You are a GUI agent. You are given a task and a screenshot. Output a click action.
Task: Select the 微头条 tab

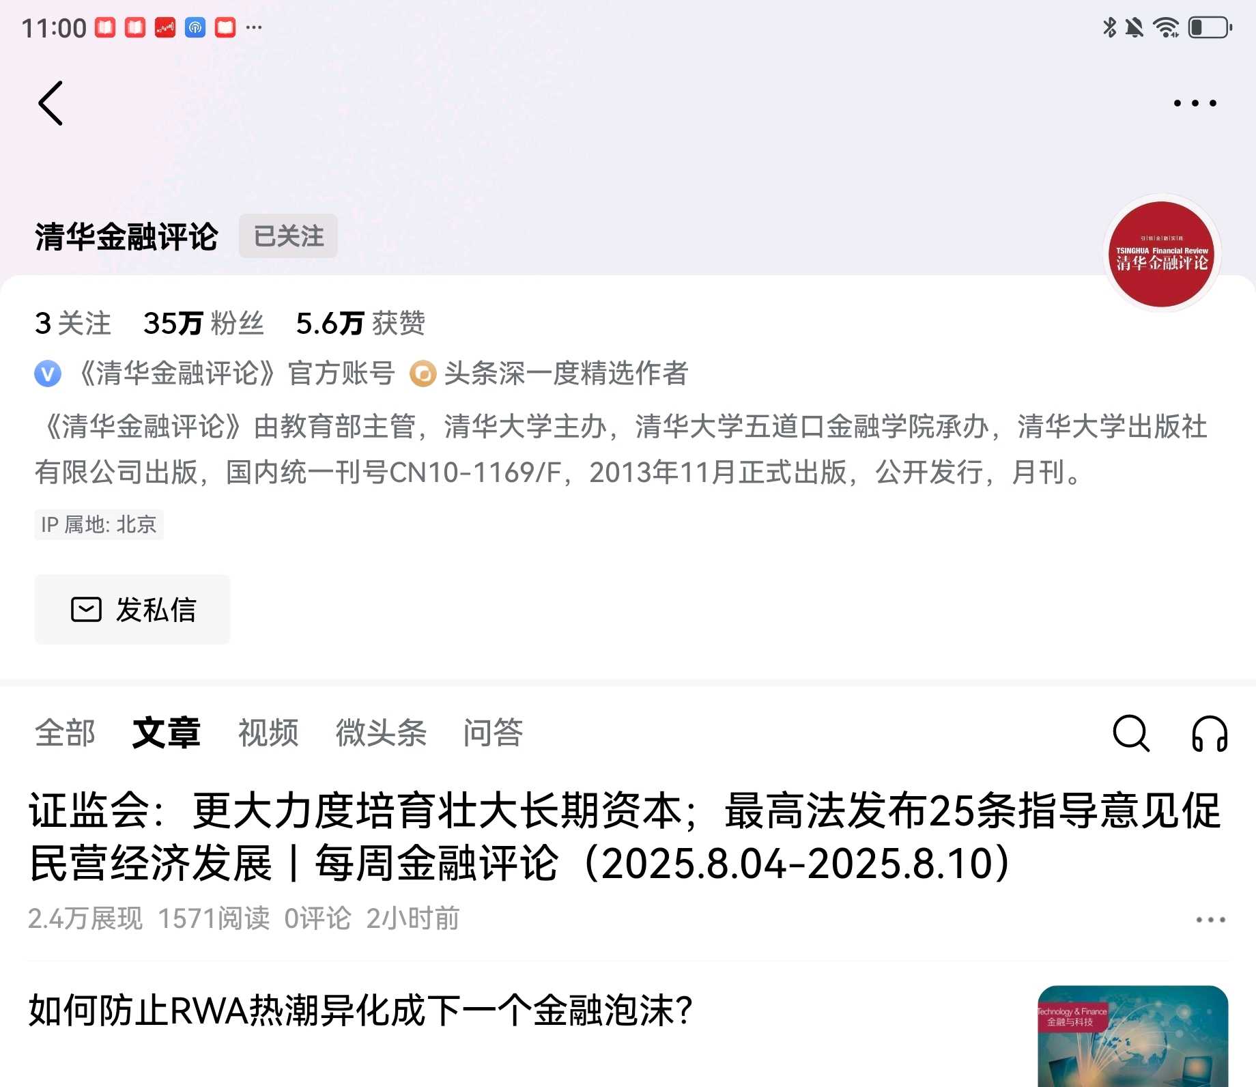pos(381,733)
